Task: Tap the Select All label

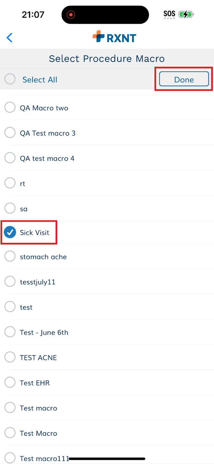Action: click(40, 80)
